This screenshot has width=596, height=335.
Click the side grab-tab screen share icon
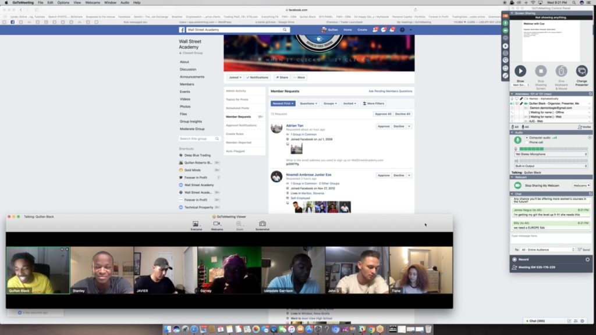point(505,38)
